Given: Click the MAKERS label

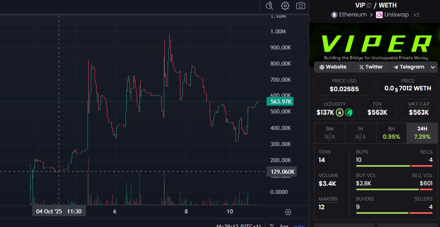Looking at the screenshot, I should pyautogui.click(x=328, y=199).
